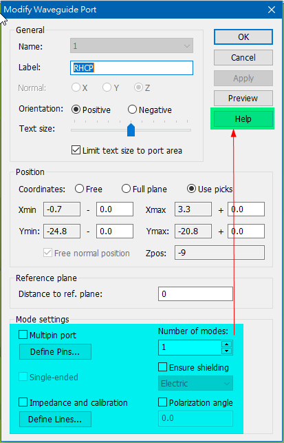Viewport: 284px width, 443px height.
Task: Click the RHCP Label text field
Action: coord(131,68)
